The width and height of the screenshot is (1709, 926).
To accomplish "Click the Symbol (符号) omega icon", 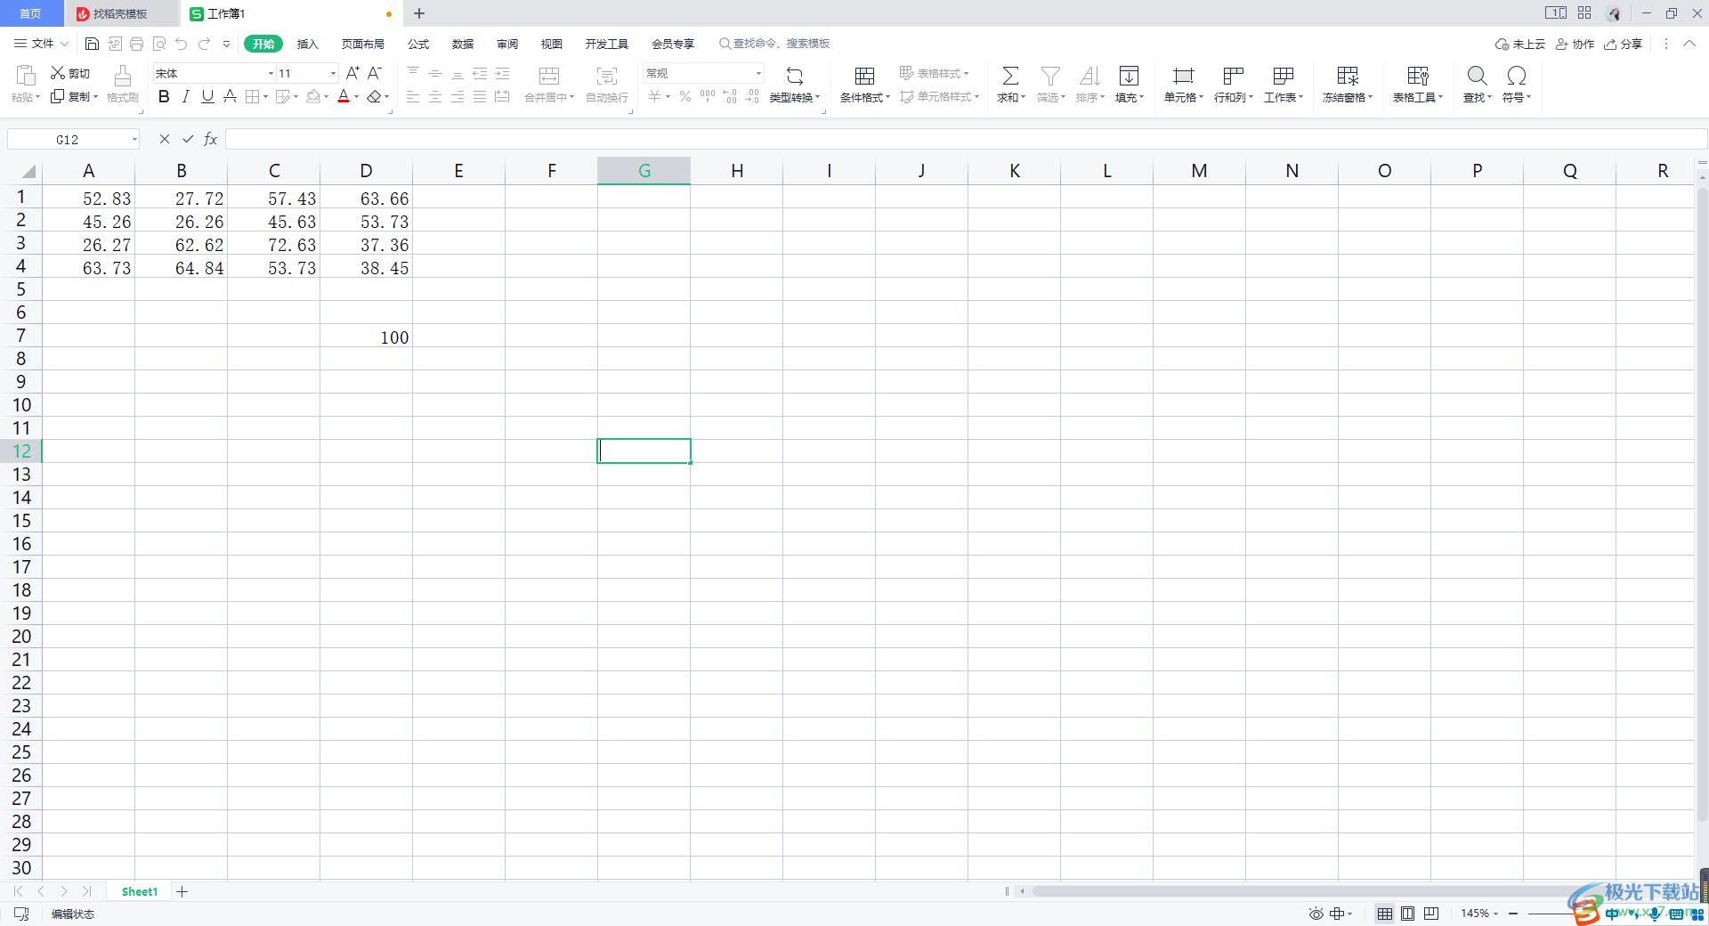I will [x=1517, y=76].
